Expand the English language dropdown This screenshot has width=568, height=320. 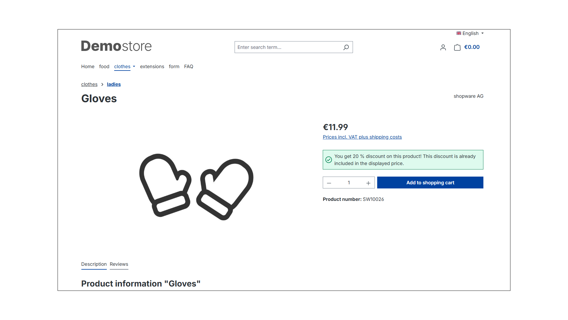(x=470, y=33)
